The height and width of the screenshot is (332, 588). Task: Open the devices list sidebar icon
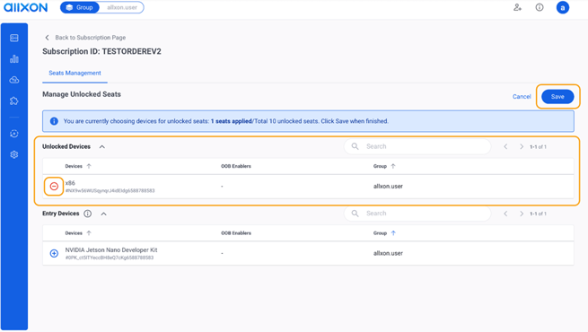(14, 38)
